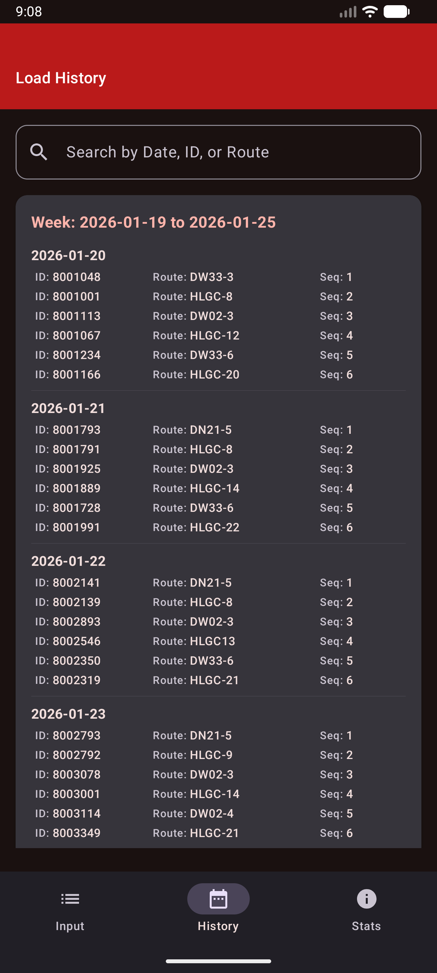Tap entry with Seq 5 on 2026-01-23
Screen dimensions: 437x973
(x=192, y=814)
